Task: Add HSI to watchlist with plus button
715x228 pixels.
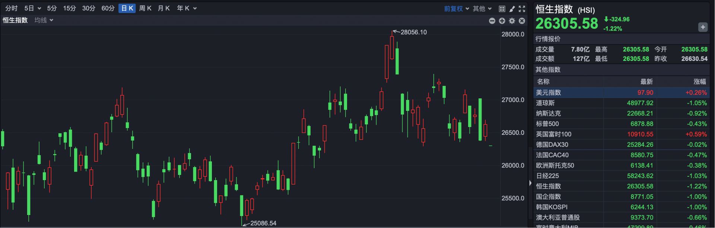Action: pyautogui.click(x=703, y=27)
